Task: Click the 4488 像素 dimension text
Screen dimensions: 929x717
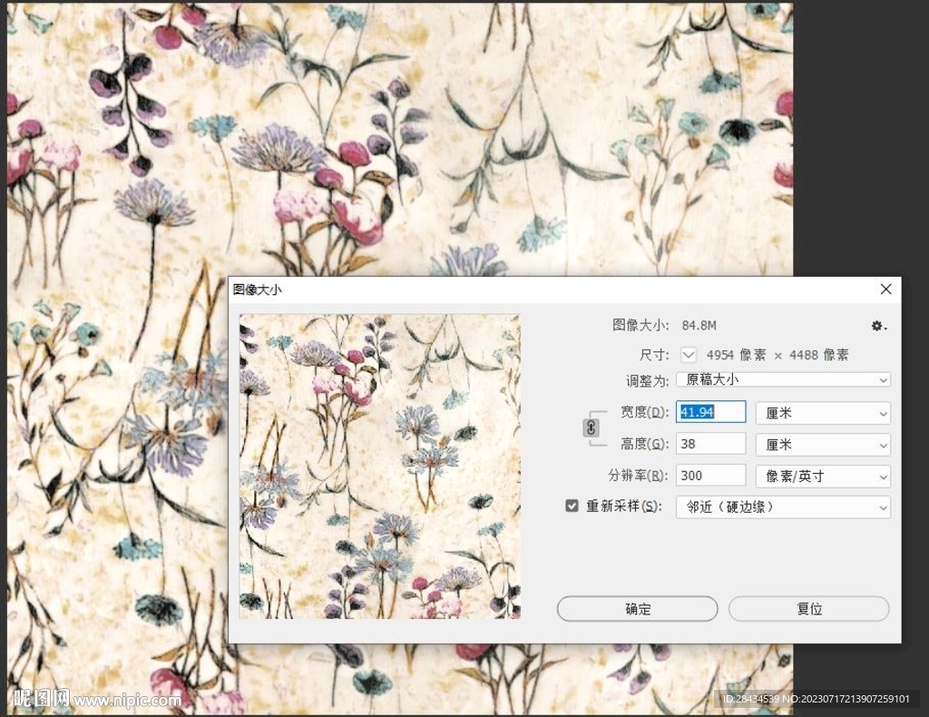Action: tap(819, 355)
